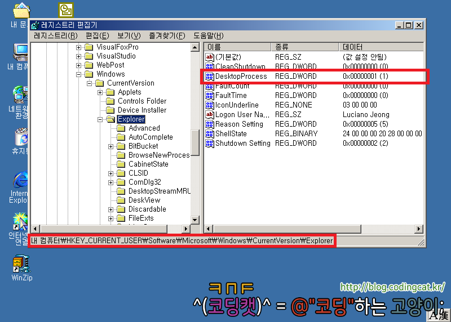Click the FaultTime value icon
The width and height of the screenshot is (451, 322).
(210, 95)
